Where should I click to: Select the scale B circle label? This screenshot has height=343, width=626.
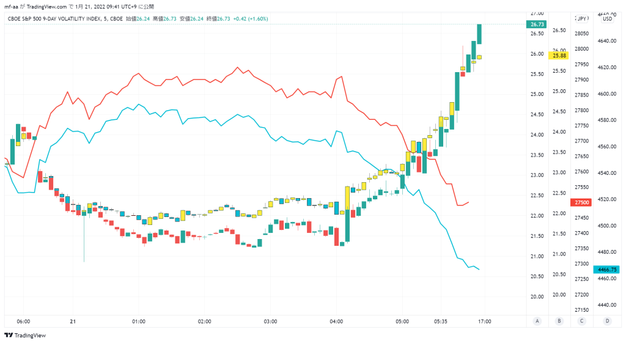559,321
